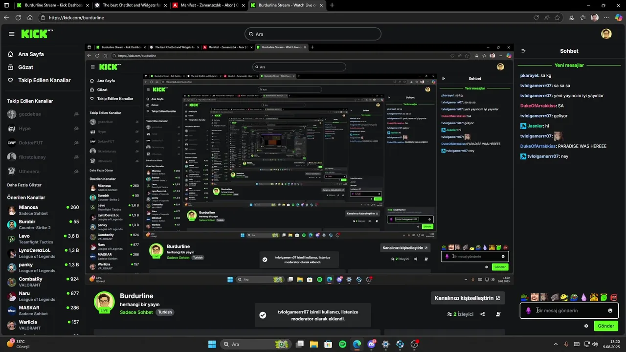Insert the fire flame emote
The height and width of the screenshot is (352, 626).
pos(594,297)
